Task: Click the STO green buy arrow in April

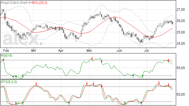Action: [69, 104]
